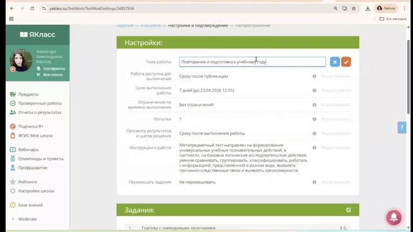
Task: Click the page vertical scrollbar
Action: pos(408,77)
